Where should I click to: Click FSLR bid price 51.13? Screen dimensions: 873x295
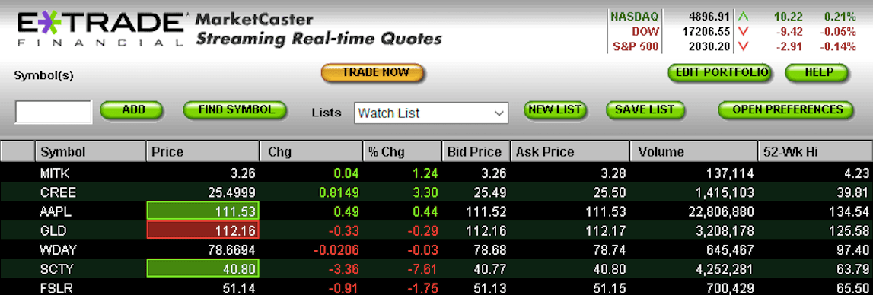click(490, 288)
